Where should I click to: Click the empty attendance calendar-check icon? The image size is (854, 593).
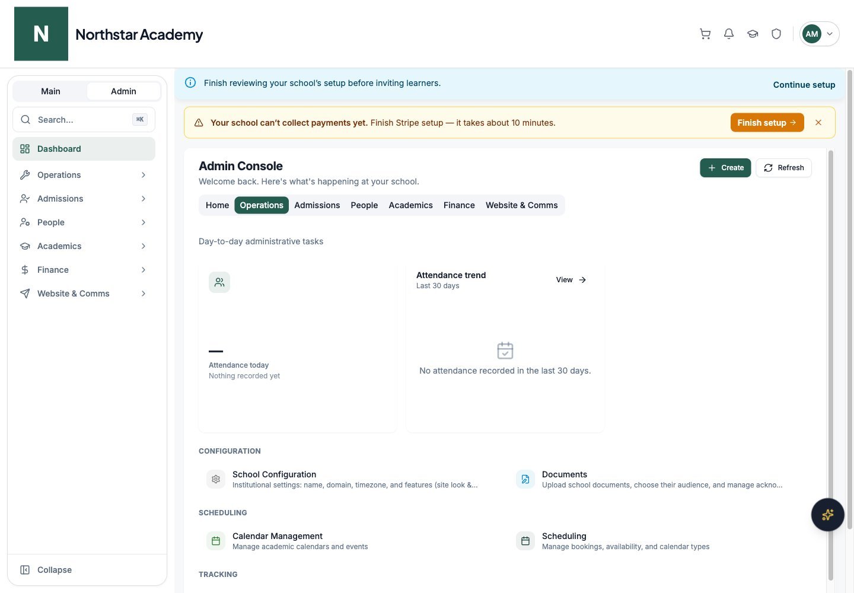coord(505,350)
